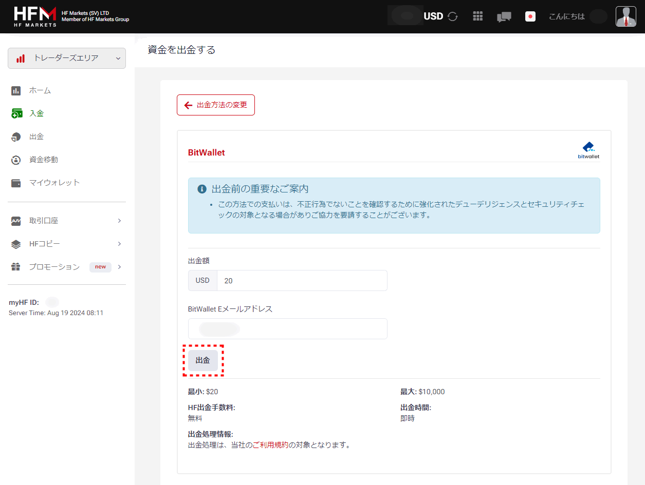Screen dimensions: 645x485
Task: Click the Japan flag language icon
Action: (x=530, y=16)
